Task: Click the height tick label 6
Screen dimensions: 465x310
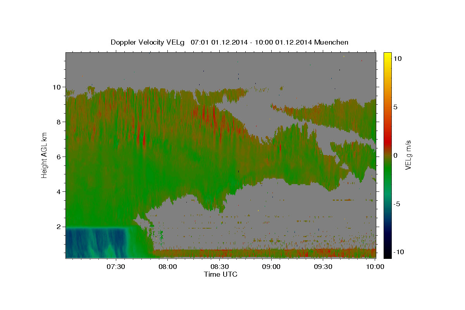Action: click(x=59, y=157)
